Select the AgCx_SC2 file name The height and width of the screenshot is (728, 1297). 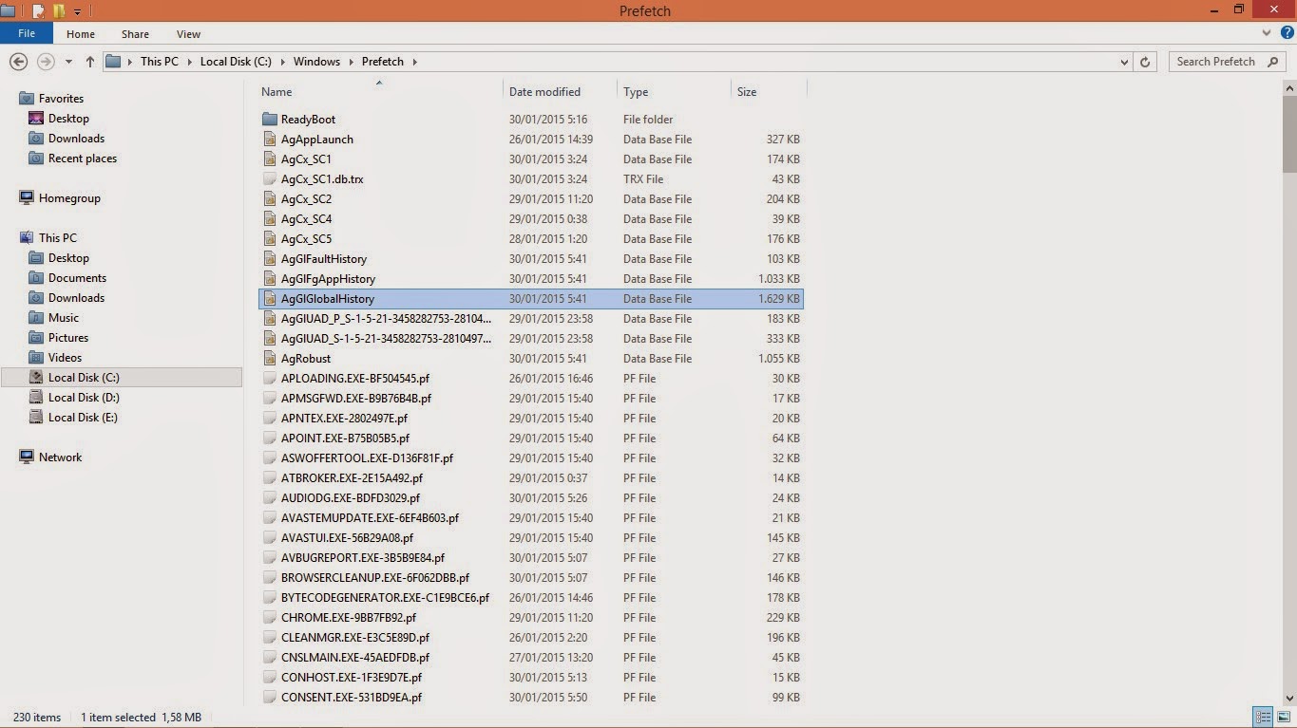point(306,199)
